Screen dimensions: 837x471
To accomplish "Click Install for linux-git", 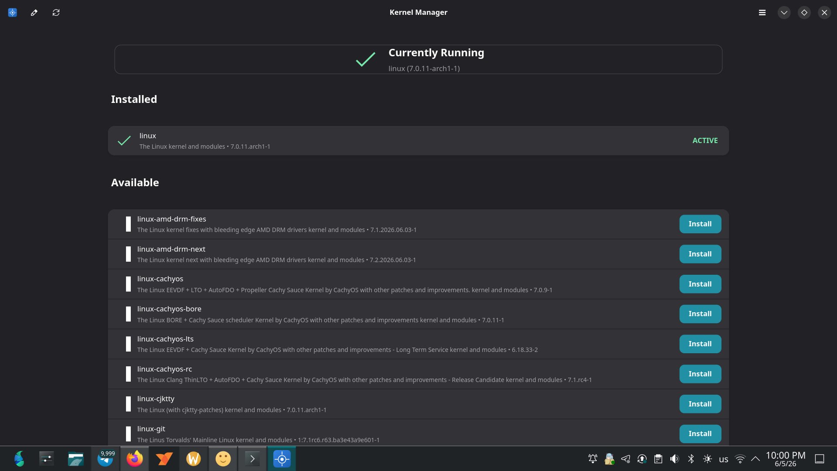I will pos(700,434).
